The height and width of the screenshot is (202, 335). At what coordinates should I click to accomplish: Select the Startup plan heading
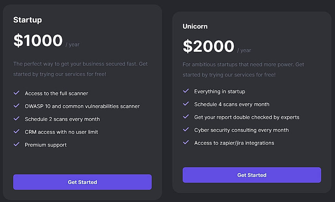[27, 20]
